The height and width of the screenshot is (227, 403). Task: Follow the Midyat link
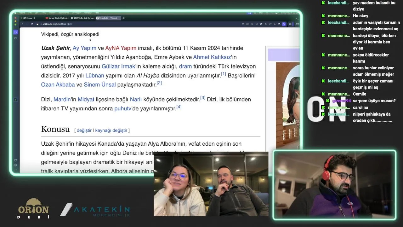(x=86, y=100)
